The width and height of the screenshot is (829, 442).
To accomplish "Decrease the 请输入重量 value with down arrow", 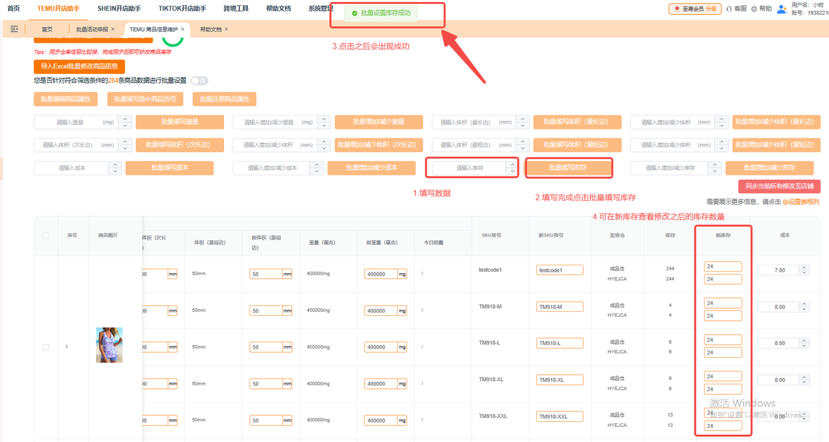I will (126, 126).
